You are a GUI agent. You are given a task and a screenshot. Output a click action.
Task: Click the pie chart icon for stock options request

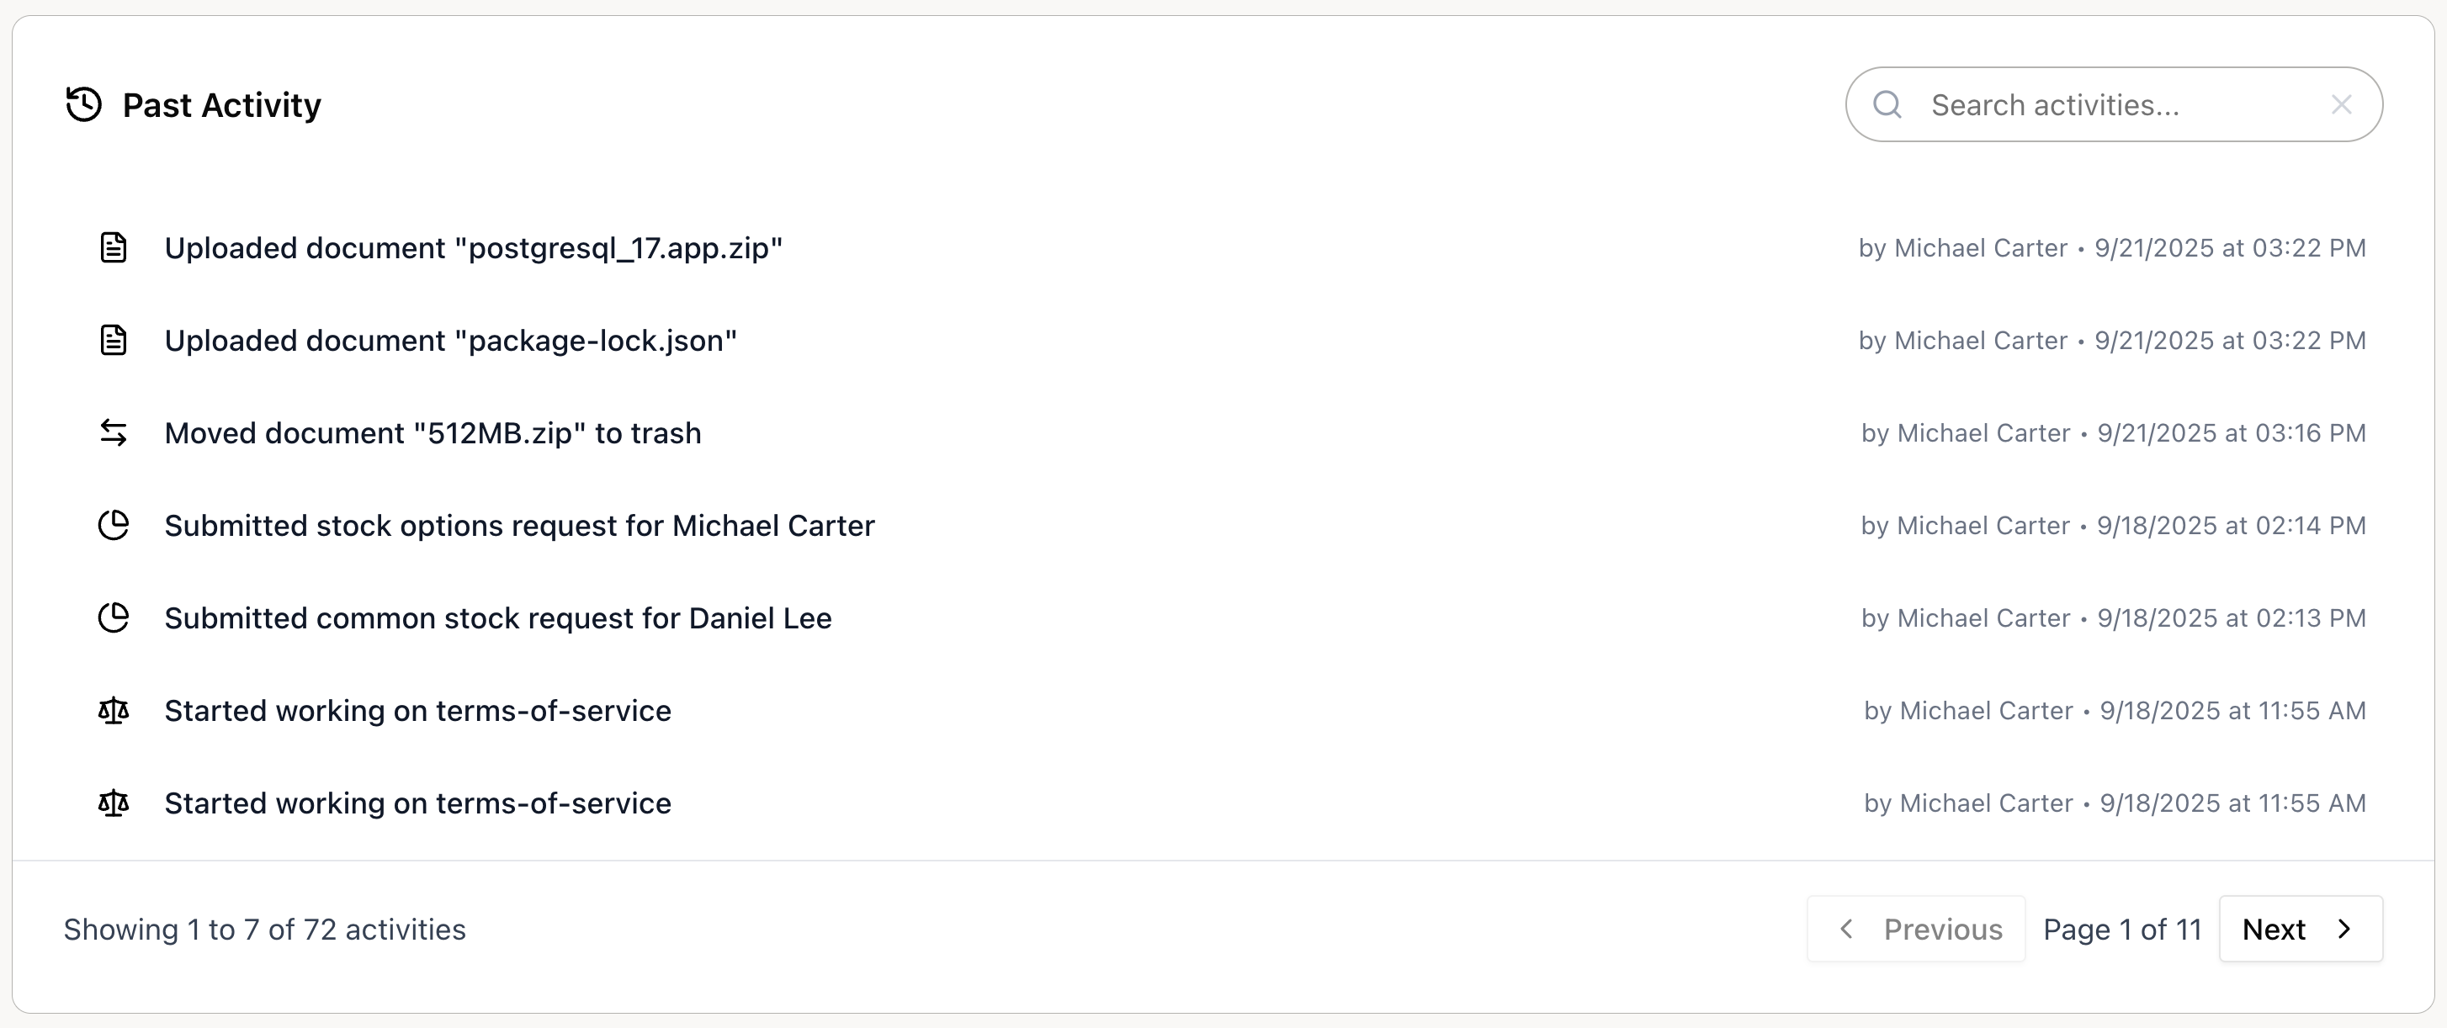pos(114,524)
